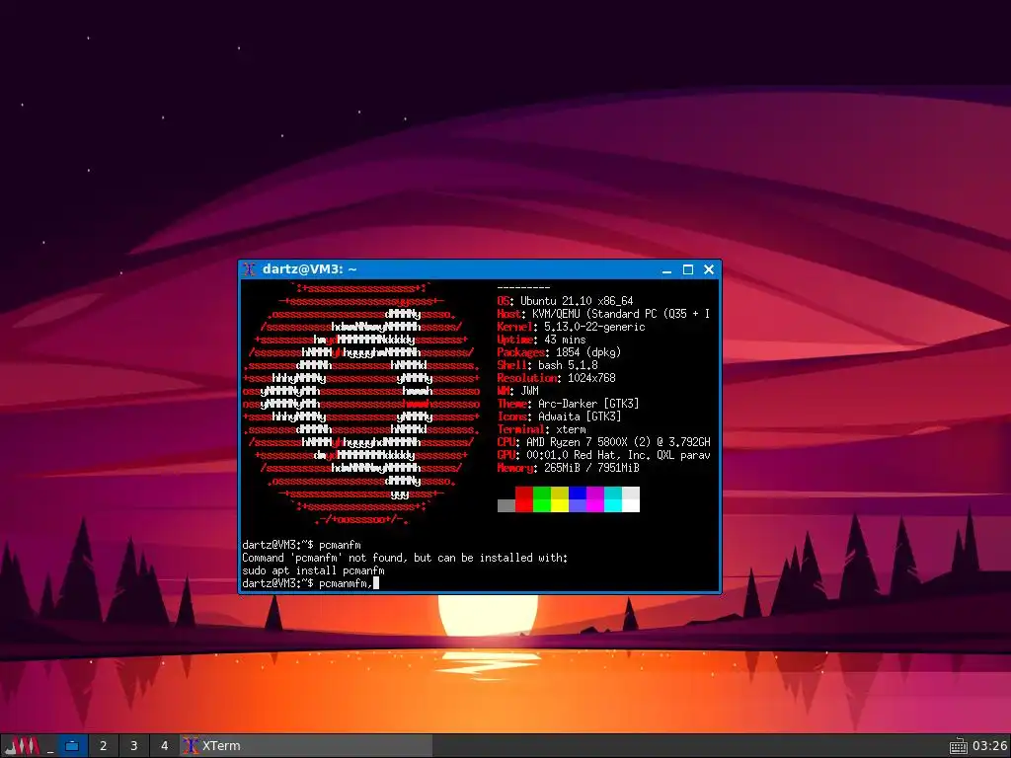The height and width of the screenshot is (758, 1011).
Task: Click the blue color block in neofetch
Action: pyautogui.click(x=578, y=499)
